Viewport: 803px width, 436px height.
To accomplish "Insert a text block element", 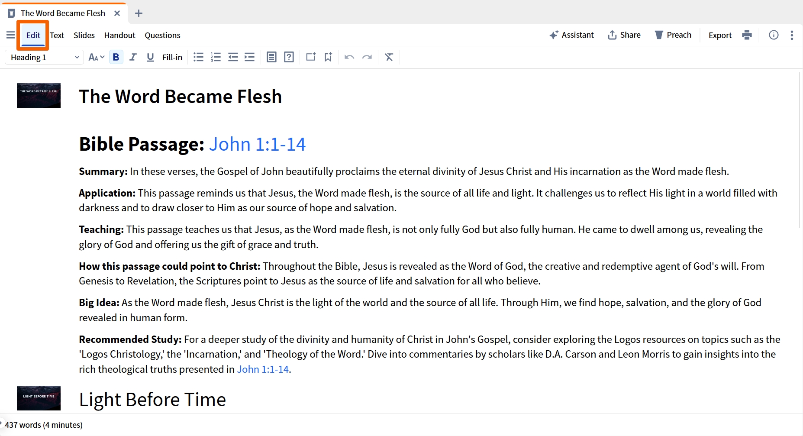I will (271, 57).
